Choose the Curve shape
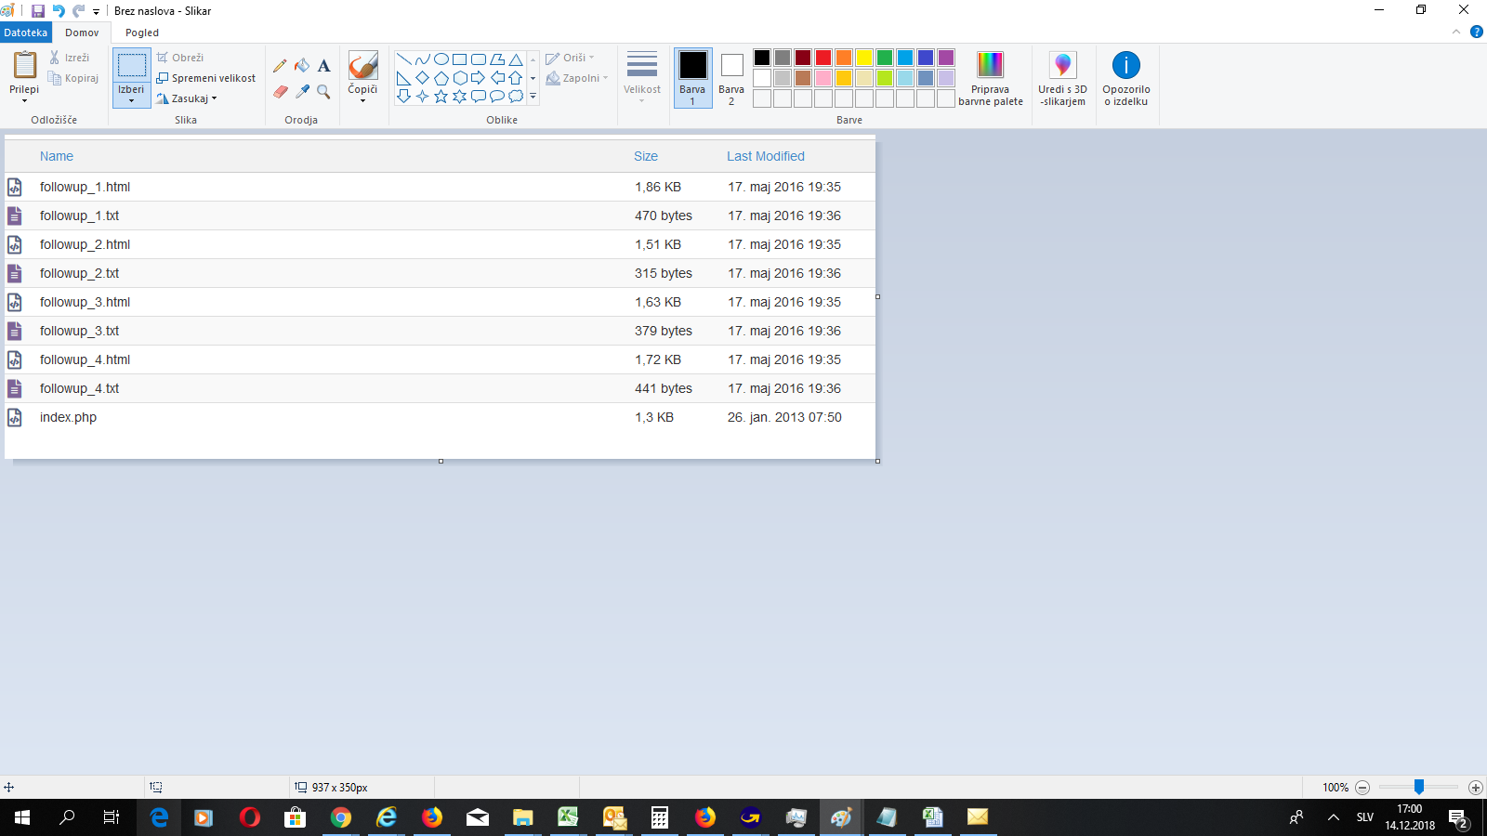The image size is (1487, 836). point(422,59)
